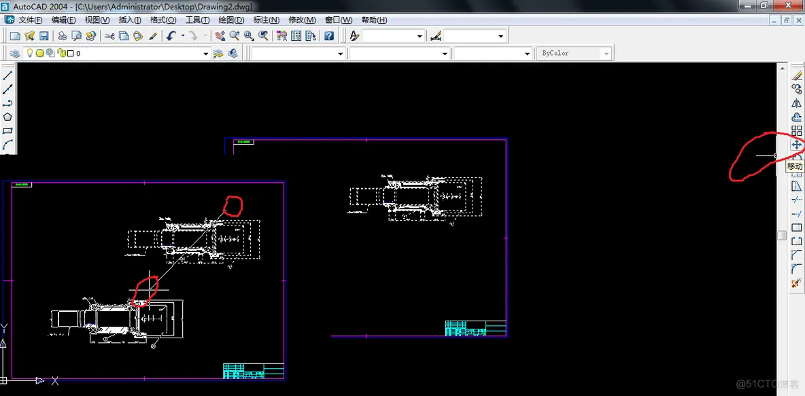
Task: Select the Copy Object tool in Modify toolbar
Action: point(797,89)
